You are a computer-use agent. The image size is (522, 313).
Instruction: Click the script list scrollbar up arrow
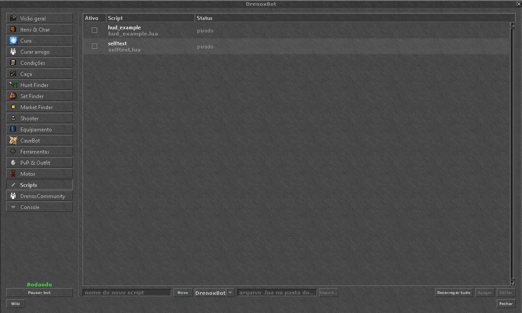tap(513, 25)
